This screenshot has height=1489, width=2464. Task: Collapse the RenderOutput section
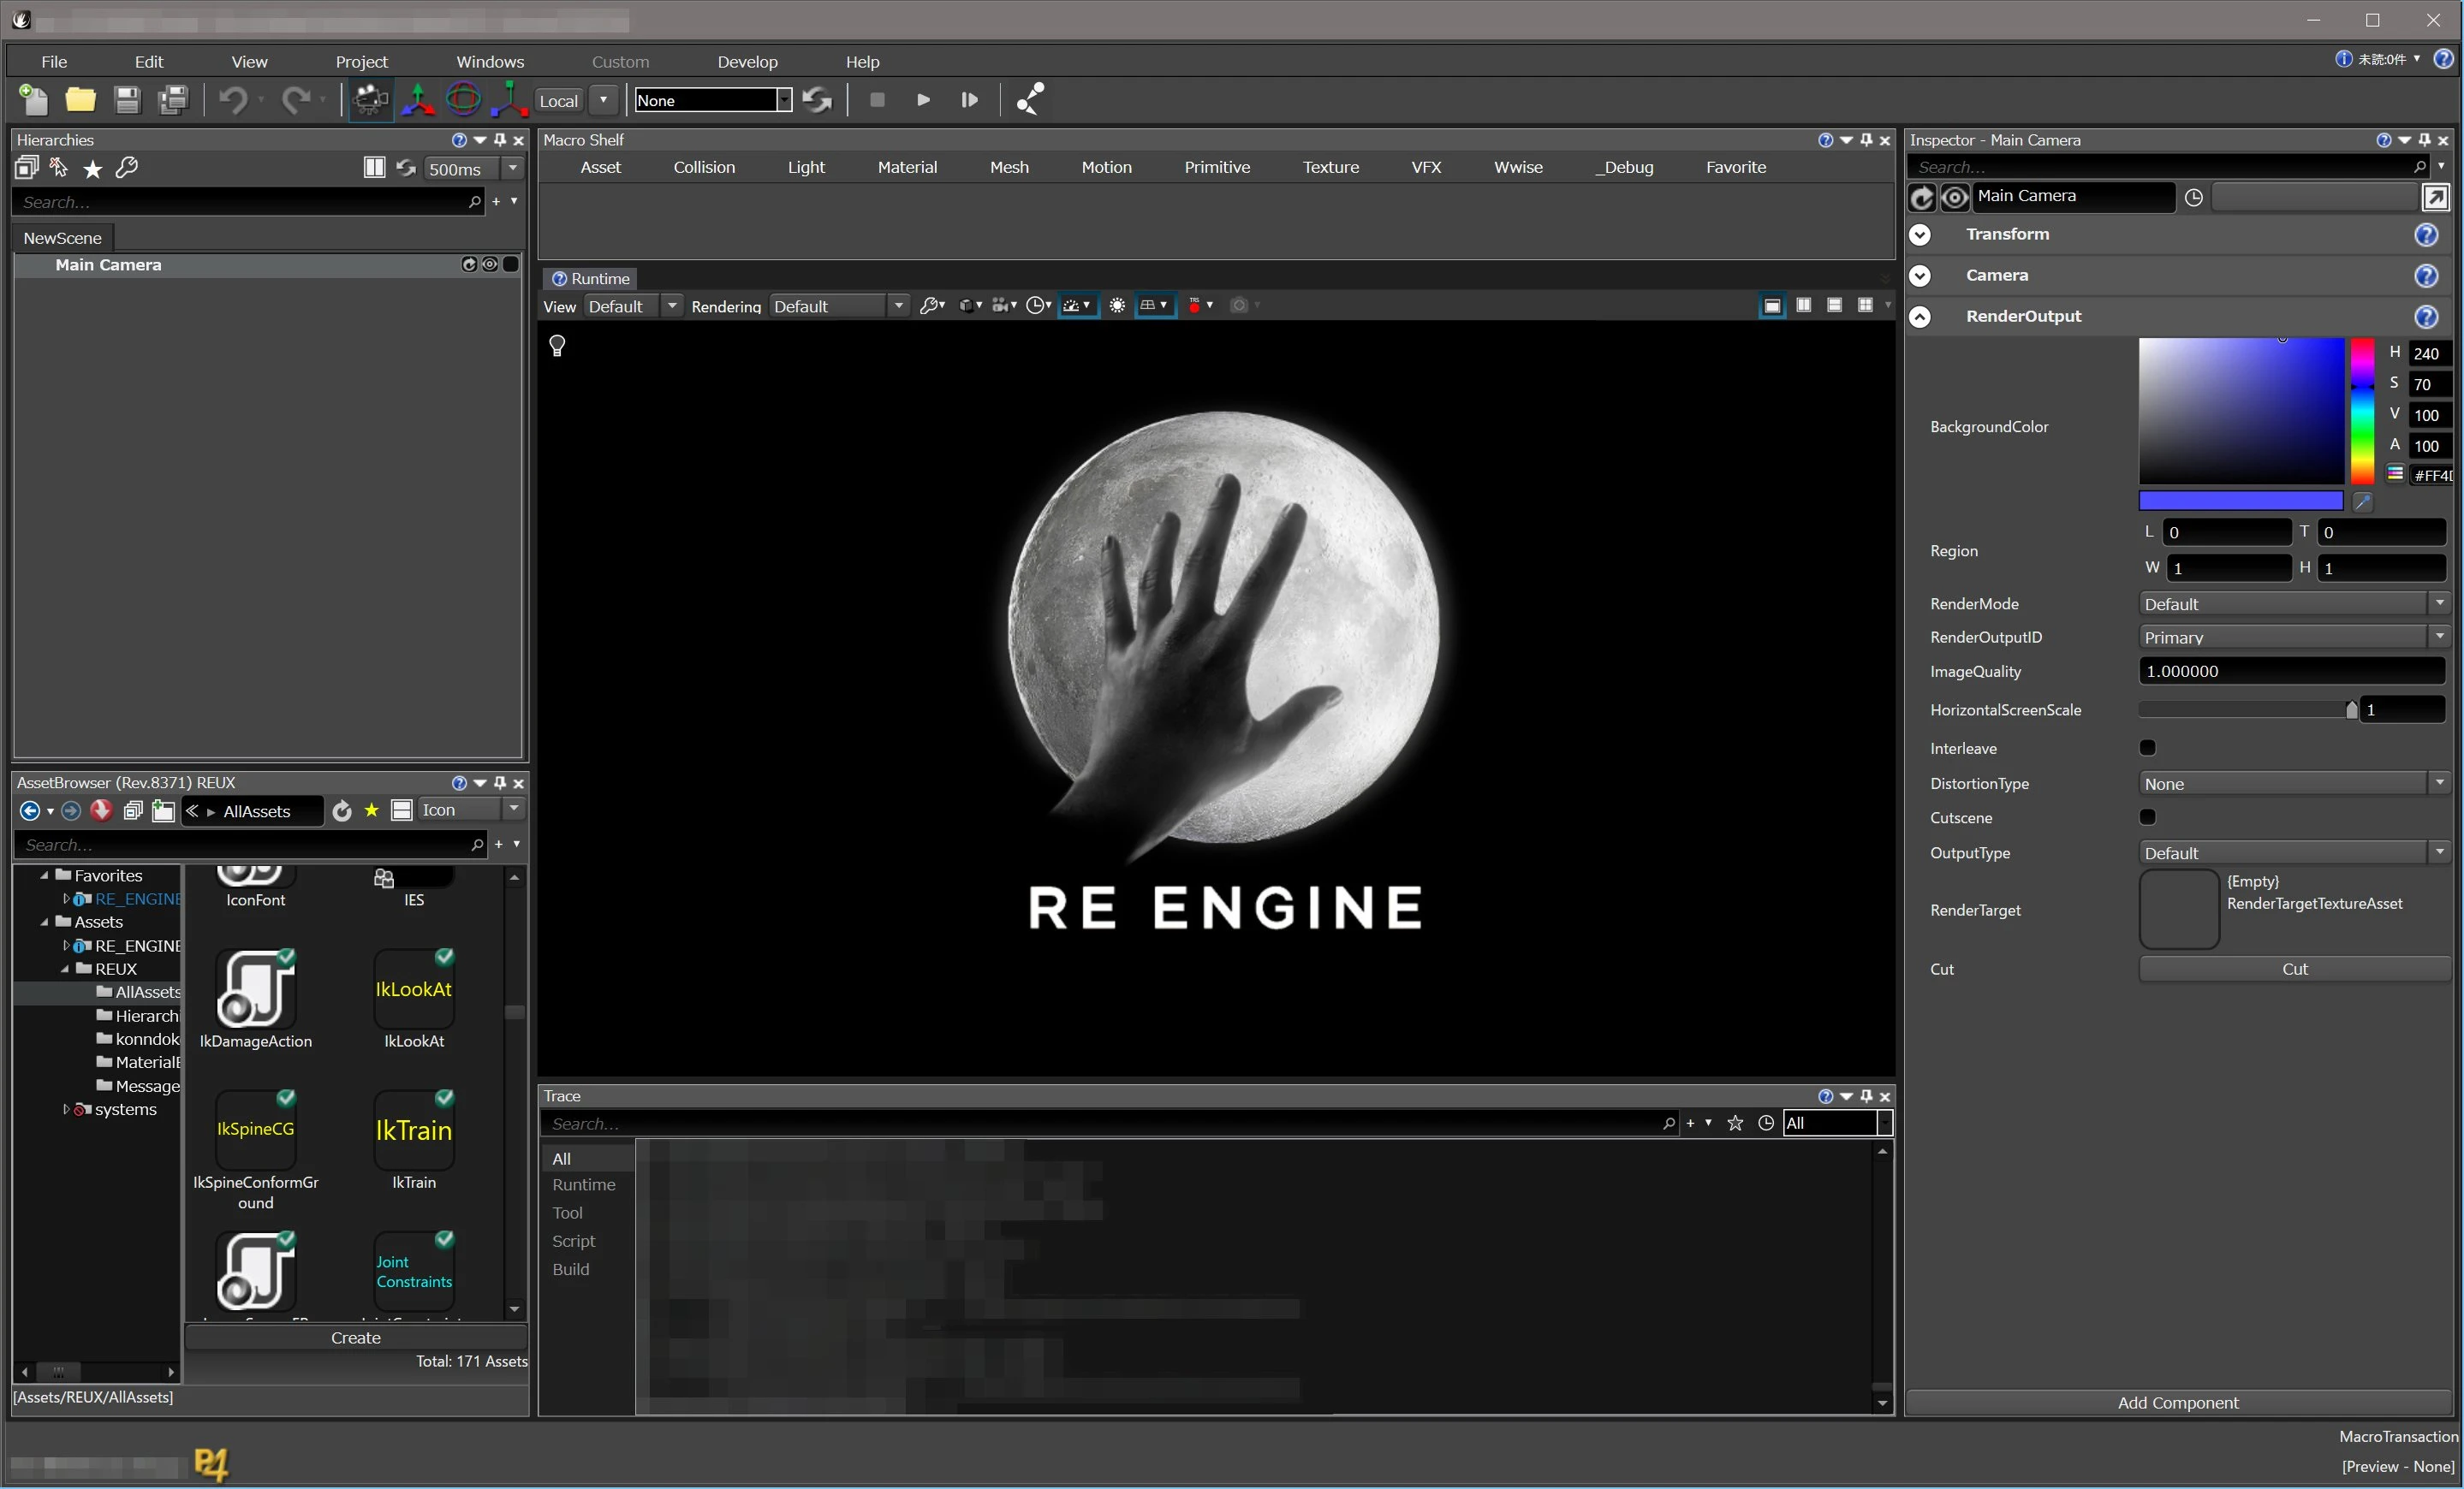click(x=1919, y=316)
